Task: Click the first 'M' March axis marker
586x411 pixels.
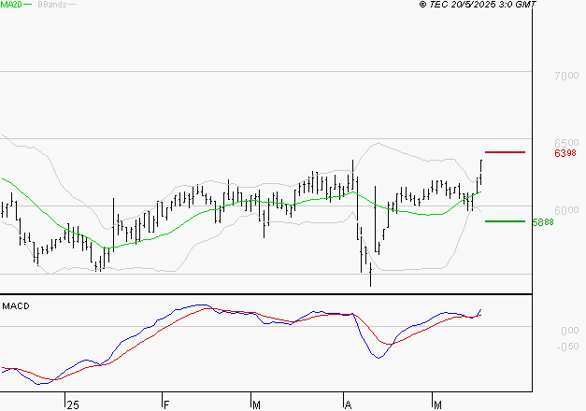Action: (255, 404)
